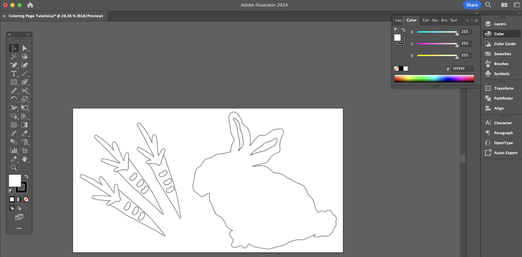Switch to the Sym panel tab

coord(454,20)
